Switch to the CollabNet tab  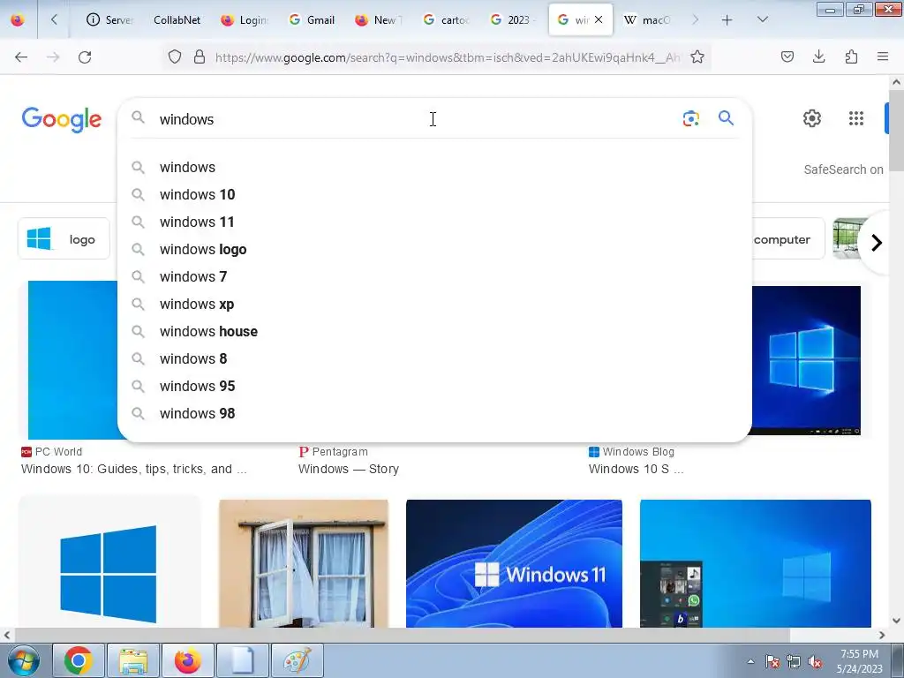[177, 20]
